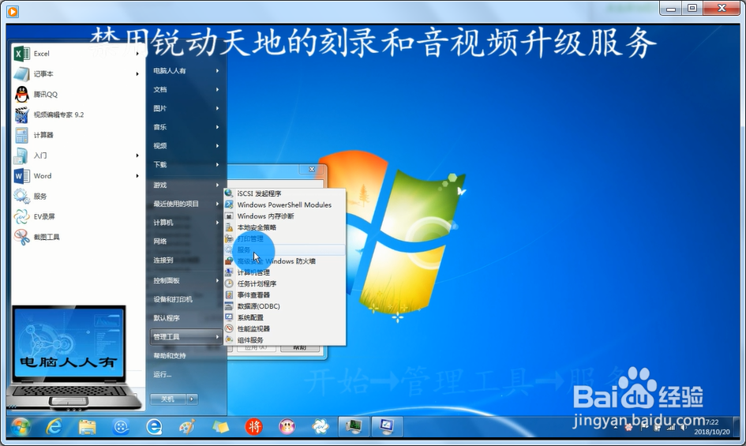The width and height of the screenshot is (746, 446).
Task: Close the dialog behind the submenu
Action: 312,169
